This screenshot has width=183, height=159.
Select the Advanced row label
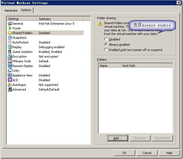point(19,89)
